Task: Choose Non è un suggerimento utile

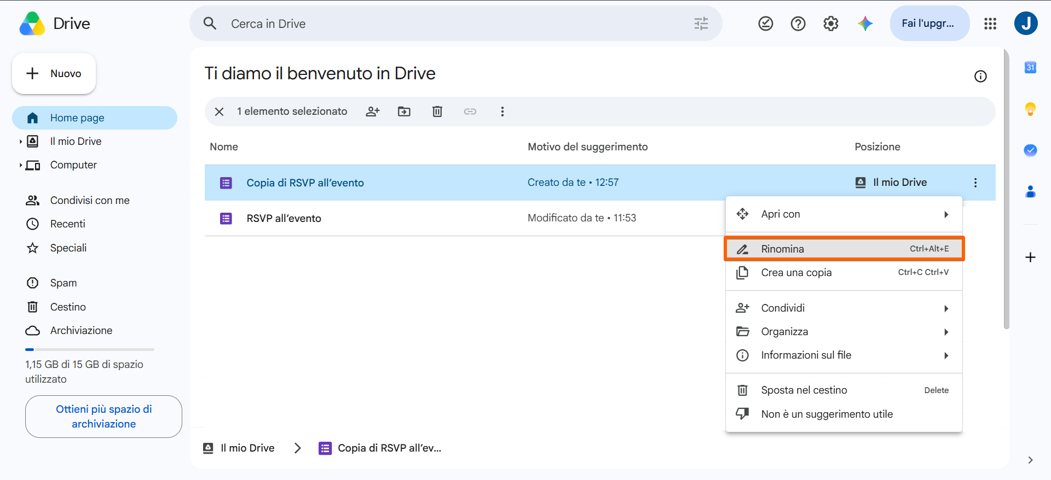Action: pos(844,414)
